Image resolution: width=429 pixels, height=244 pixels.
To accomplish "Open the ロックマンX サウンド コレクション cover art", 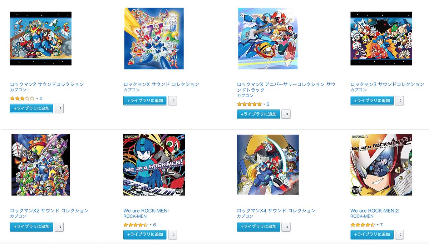I will pos(154,39).
